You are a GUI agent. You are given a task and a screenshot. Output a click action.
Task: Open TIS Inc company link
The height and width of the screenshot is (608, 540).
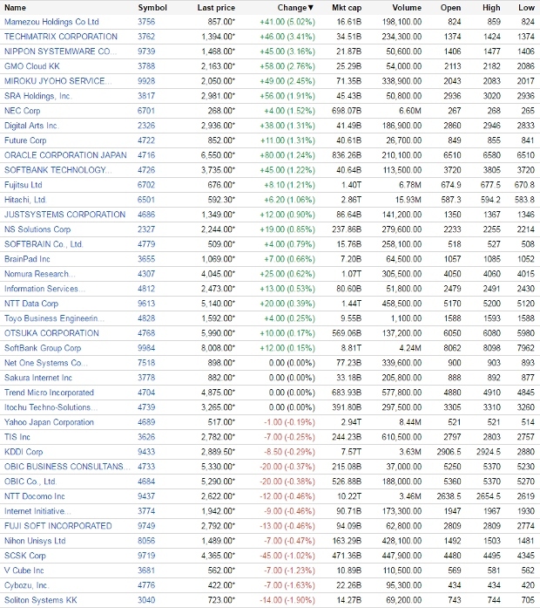(17, 437)
